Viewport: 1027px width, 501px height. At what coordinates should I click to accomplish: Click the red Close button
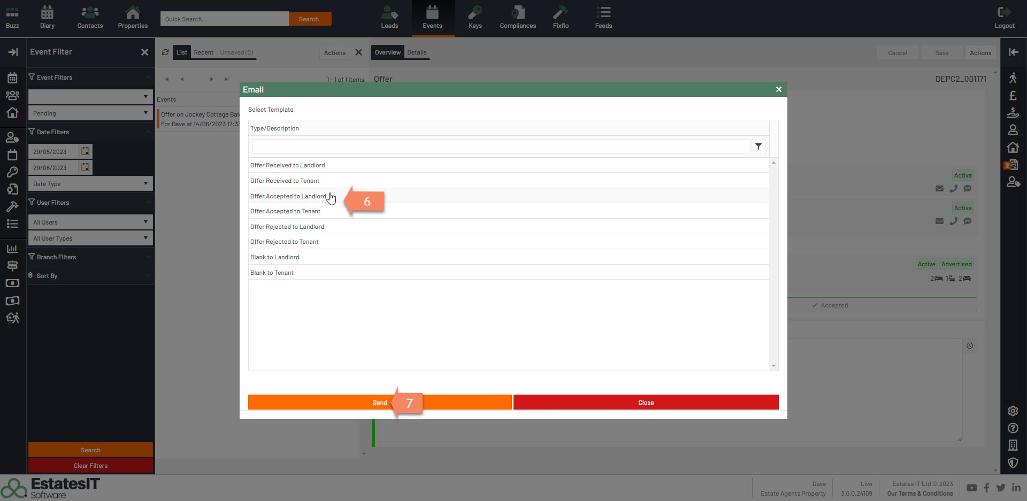646,403
